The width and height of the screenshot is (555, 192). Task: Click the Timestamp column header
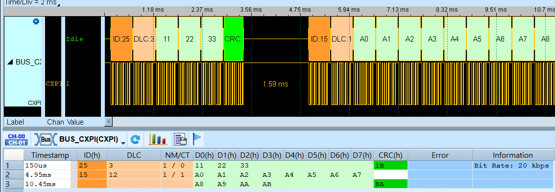click(50, 155)
